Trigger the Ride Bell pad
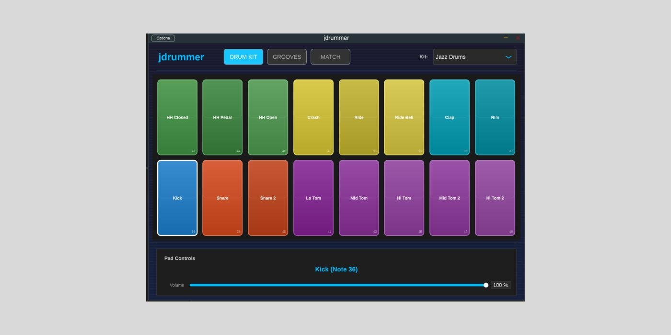Viewport: 671px width, 335px height. coord(404,117)
